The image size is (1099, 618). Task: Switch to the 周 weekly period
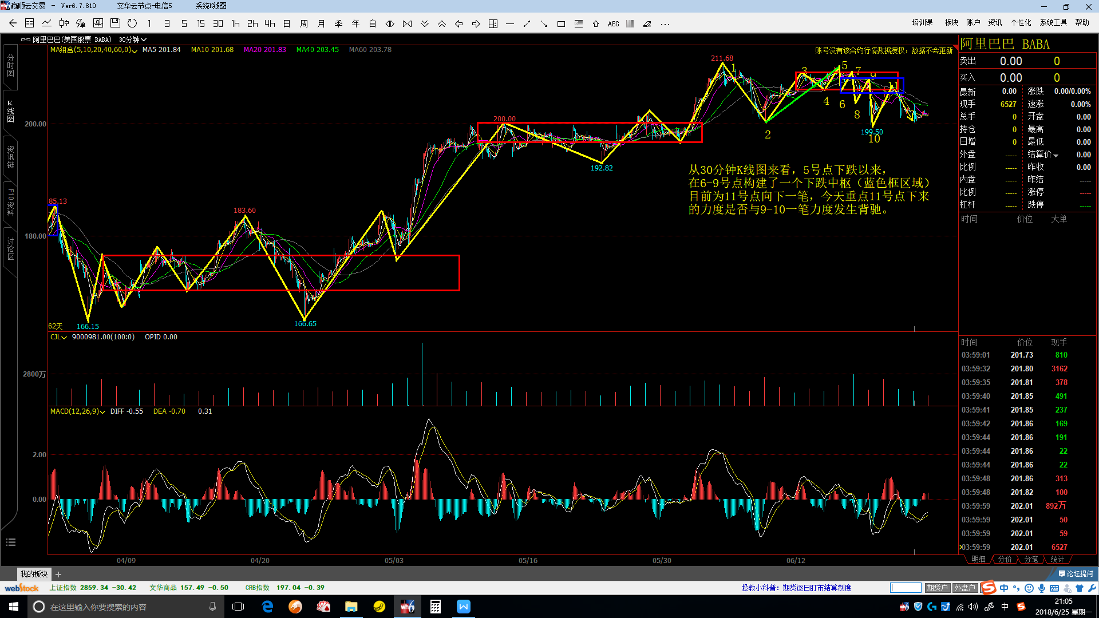pyautogui.click(x=304, y=23)
